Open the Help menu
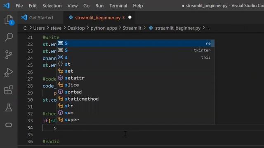264x148 pixels. (x=138, y=6)
